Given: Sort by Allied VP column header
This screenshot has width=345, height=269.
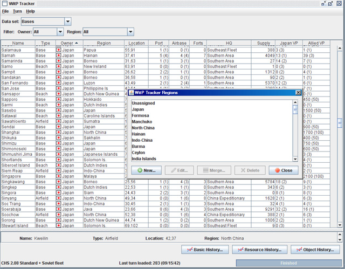Looking at the screenshot, I should click(316, 43).
